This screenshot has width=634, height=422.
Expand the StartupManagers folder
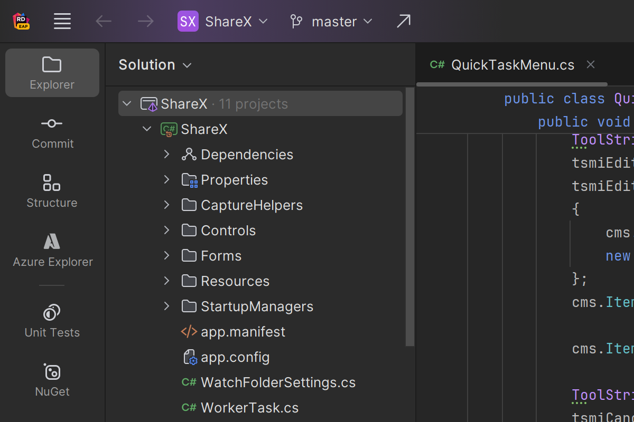click(166, 306)
